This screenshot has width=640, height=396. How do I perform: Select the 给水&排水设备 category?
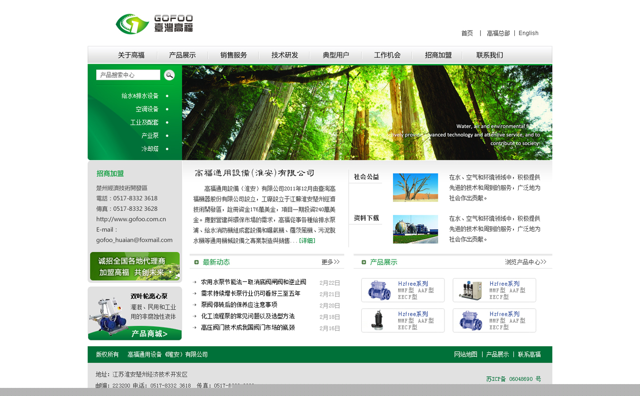pos(140,96)
